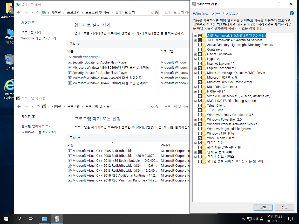Click search box in Programs and Features window
The height and width of the screenshot is (224, 299).
(176, 106)
